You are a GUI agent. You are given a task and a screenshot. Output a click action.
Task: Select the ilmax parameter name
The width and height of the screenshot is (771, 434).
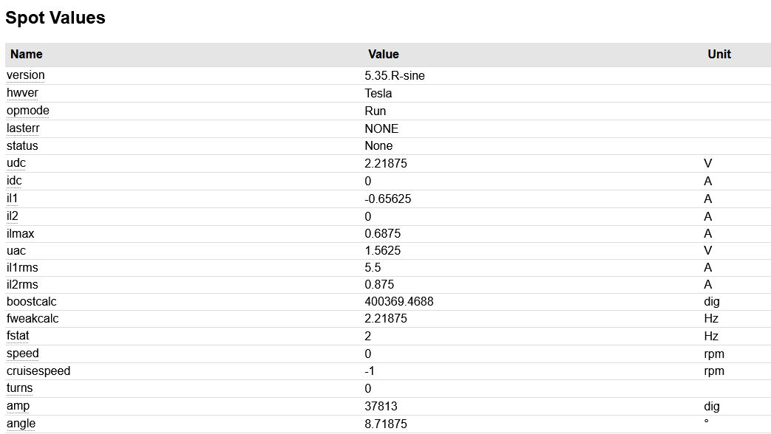pyautogui.click(x=21, y=234)
